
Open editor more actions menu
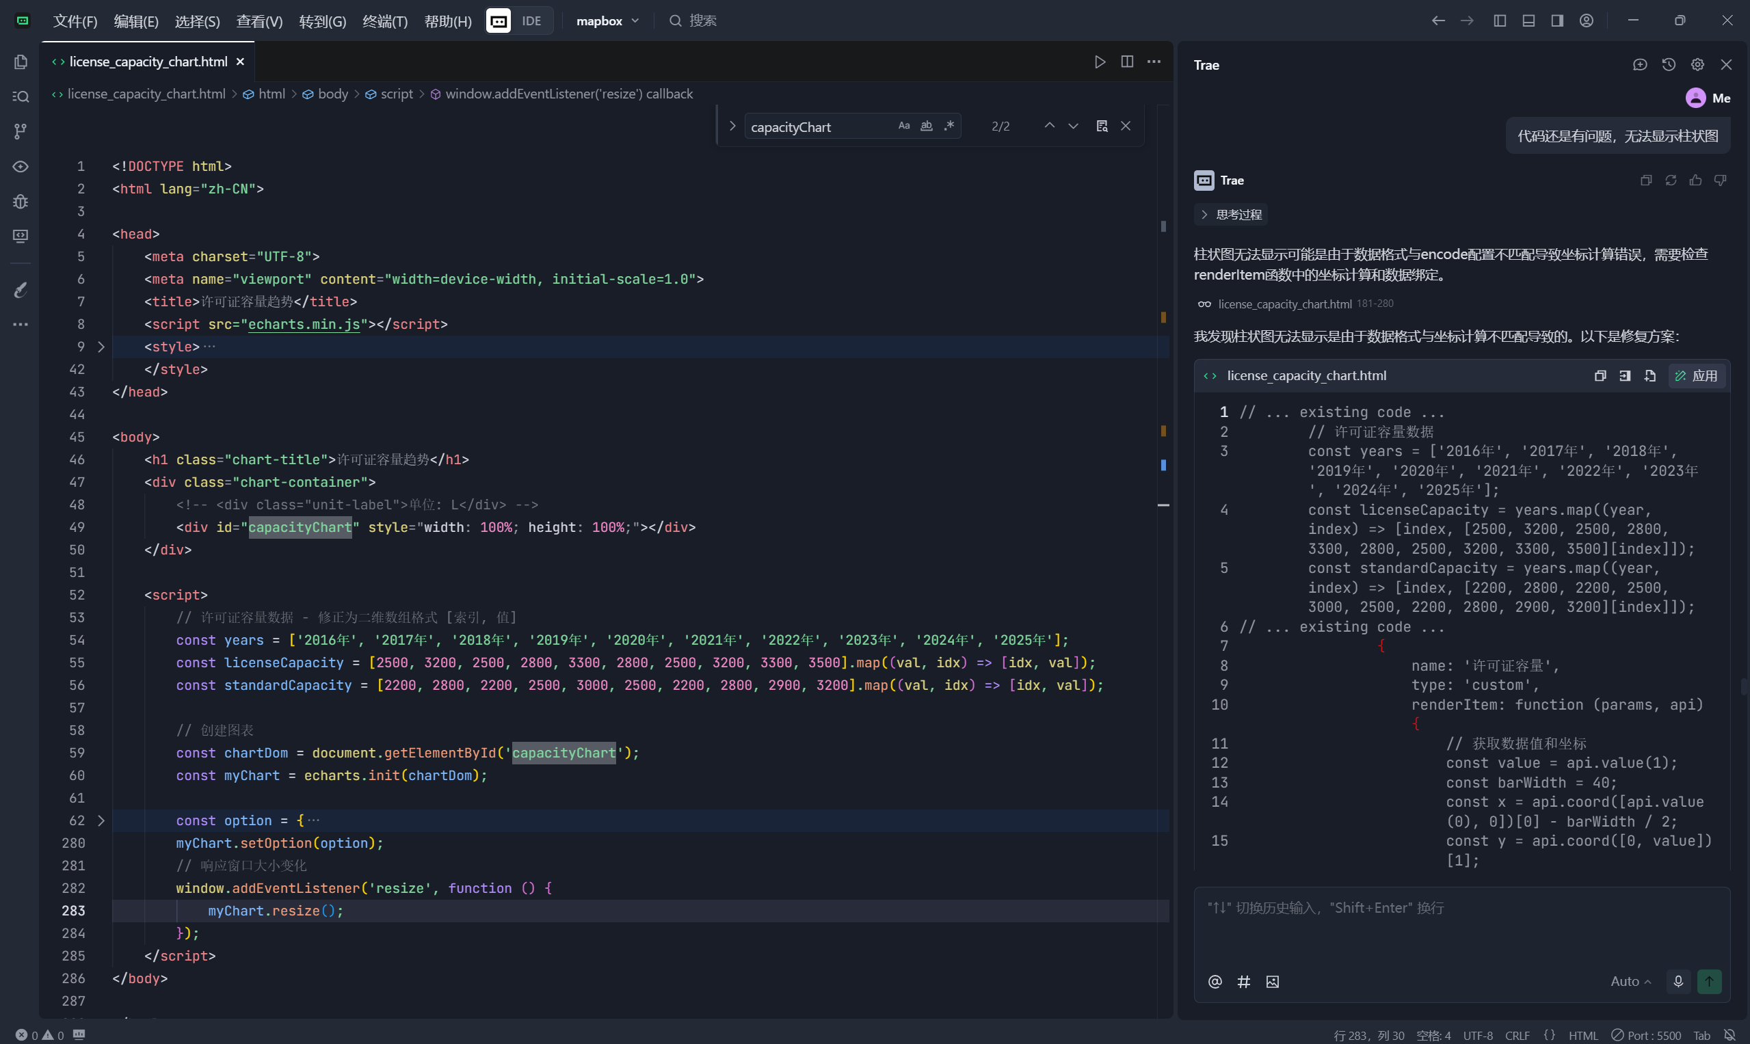1154,62
